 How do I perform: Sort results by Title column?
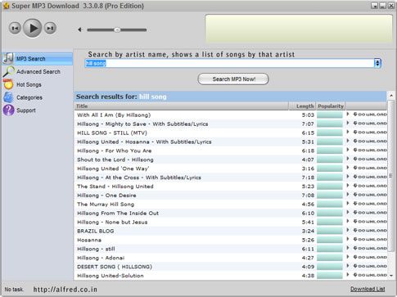181,106
